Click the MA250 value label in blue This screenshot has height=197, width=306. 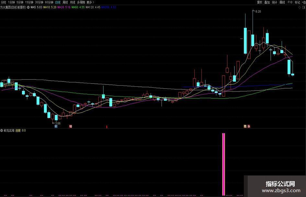tap(108, 7)
